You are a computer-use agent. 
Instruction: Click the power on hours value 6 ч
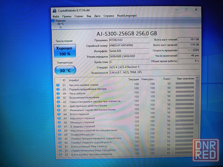click(189, 61)
